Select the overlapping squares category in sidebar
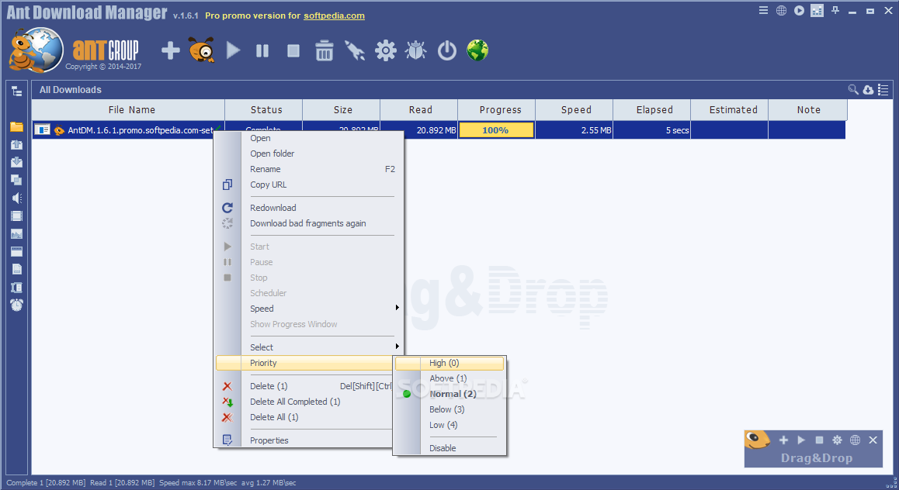This screenshot has width=899, height=490. tap(16, 180)
